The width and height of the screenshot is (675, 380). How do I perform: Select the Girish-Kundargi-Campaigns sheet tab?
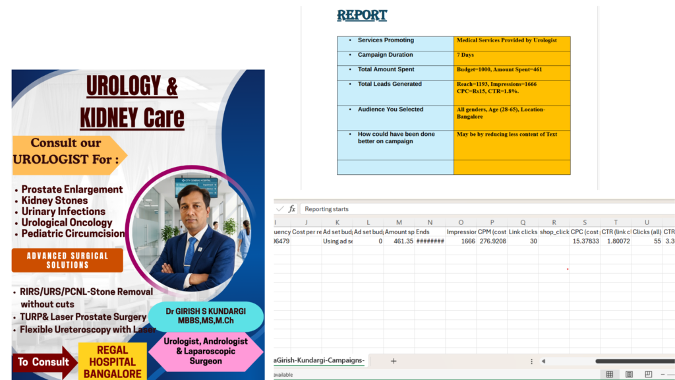(x=319, y=360)
